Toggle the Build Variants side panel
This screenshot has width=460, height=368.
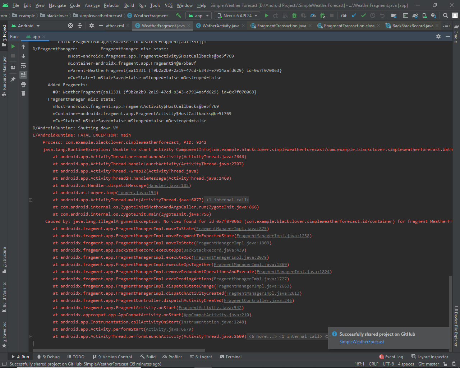pos(4,297)
